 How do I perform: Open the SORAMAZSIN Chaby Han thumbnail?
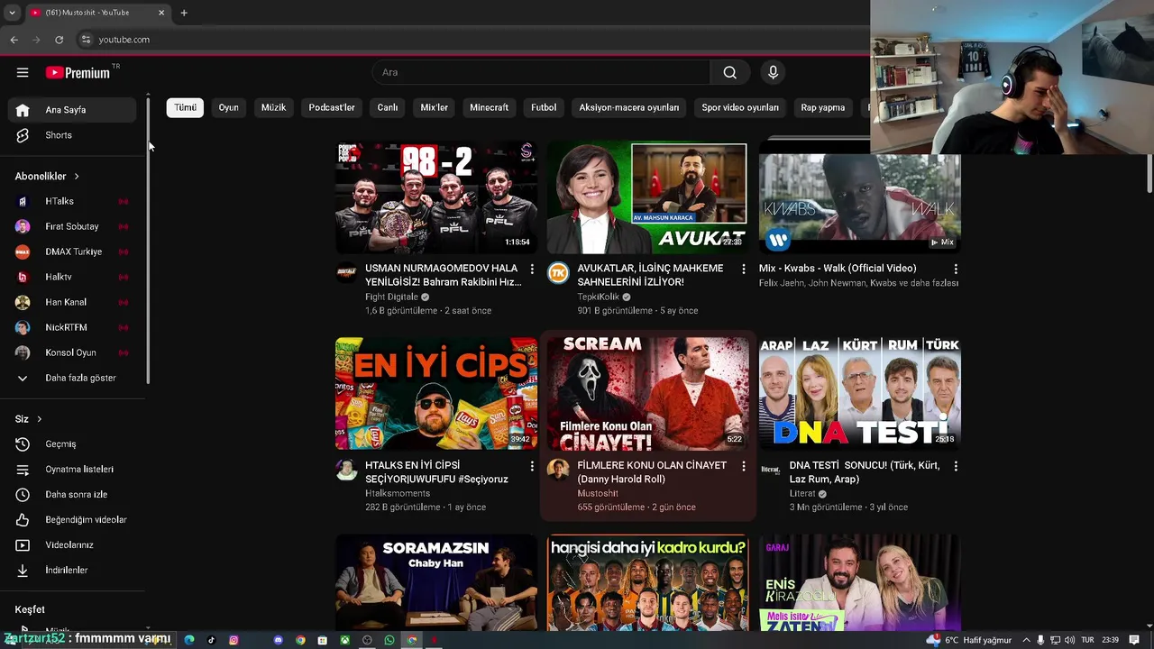(x=436, y=582)
